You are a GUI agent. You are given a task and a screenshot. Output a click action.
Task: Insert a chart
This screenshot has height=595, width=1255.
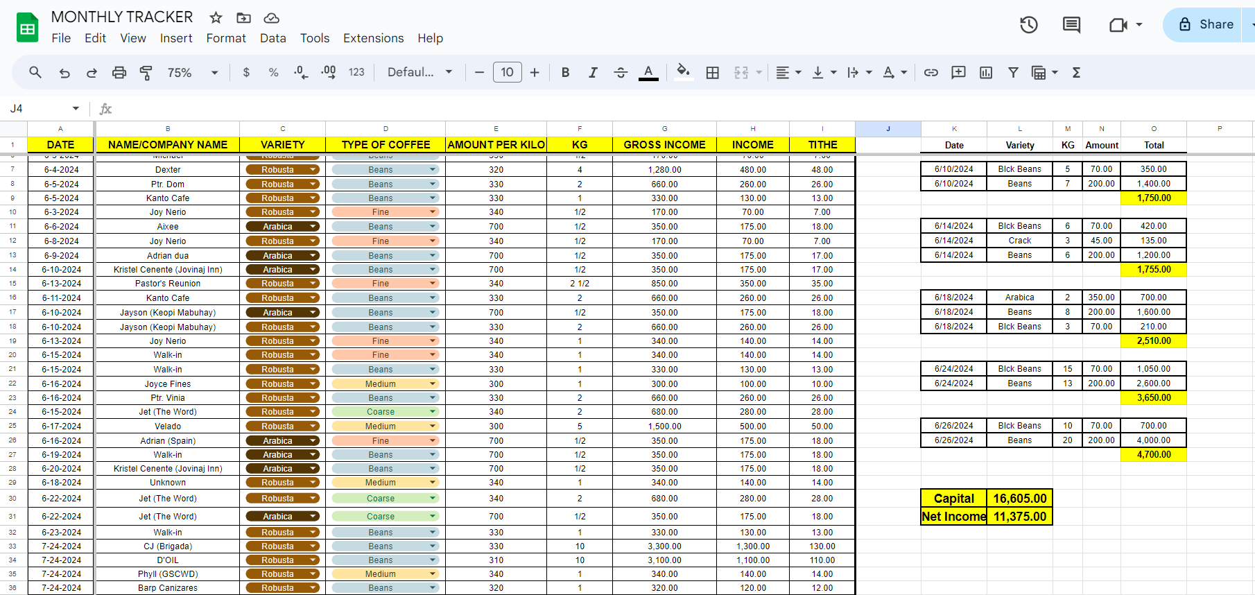point(986,72)
